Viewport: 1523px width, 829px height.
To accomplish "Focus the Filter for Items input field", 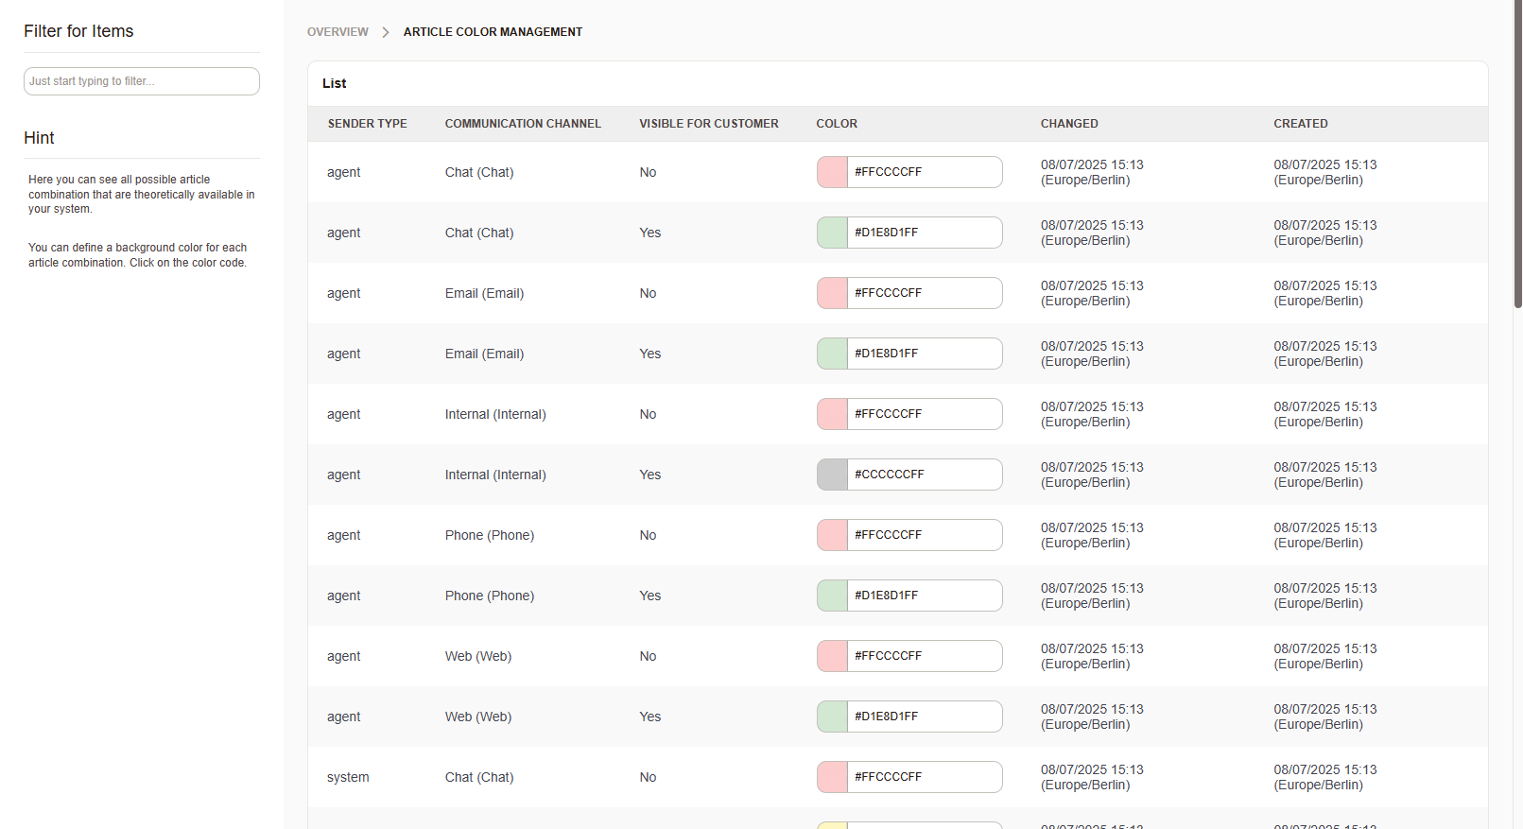I will pyautogui.click(x=142, y=81).
